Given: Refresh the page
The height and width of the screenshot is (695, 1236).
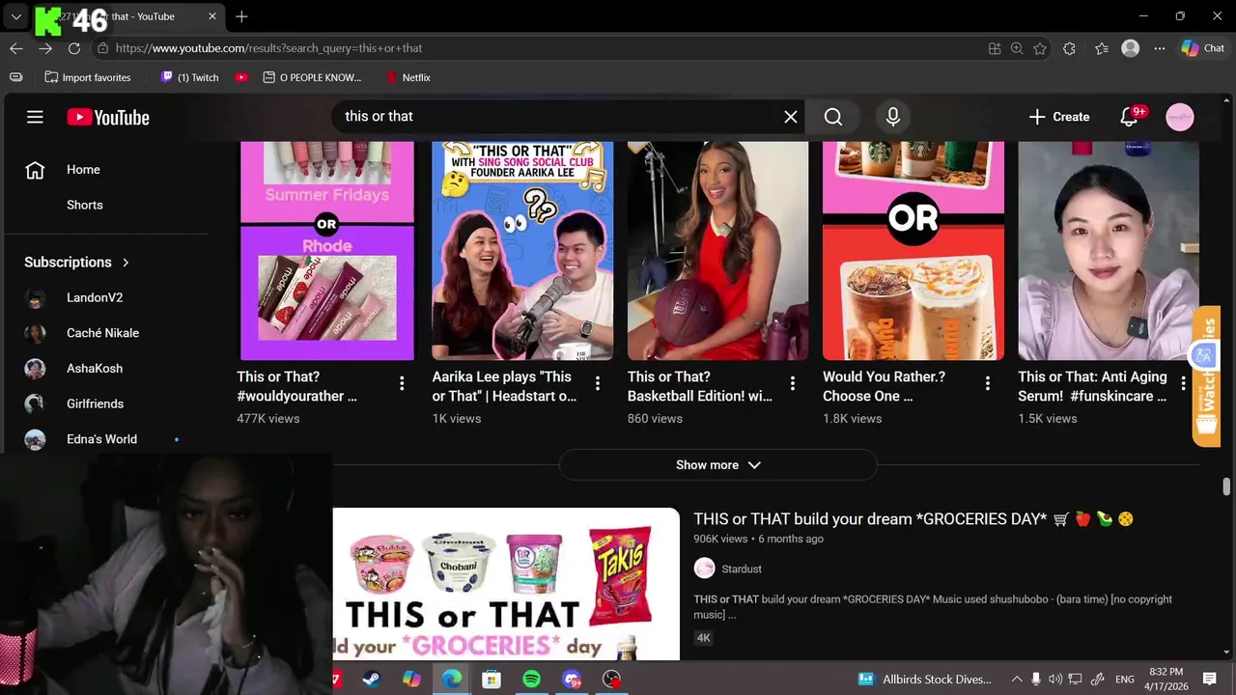Looking at the screenshot, I should [74, 48].
